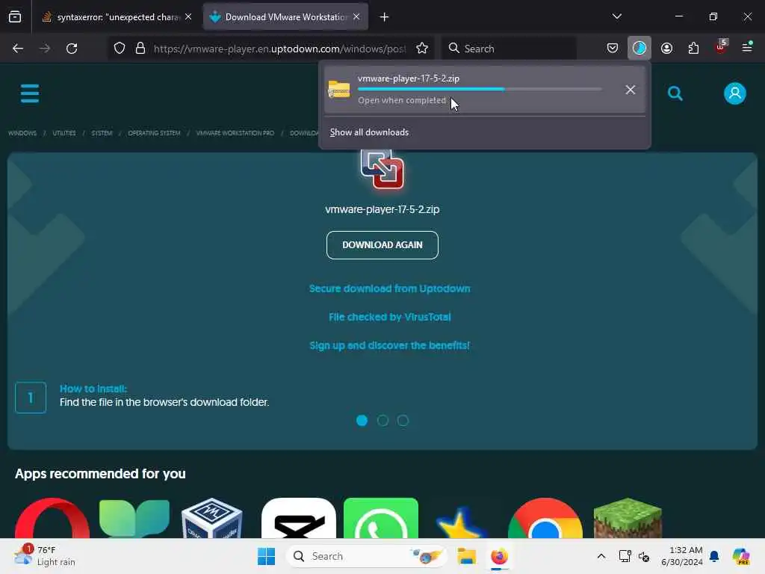
Task: Open Uptodown user profile icon
Action: point(735,93)
